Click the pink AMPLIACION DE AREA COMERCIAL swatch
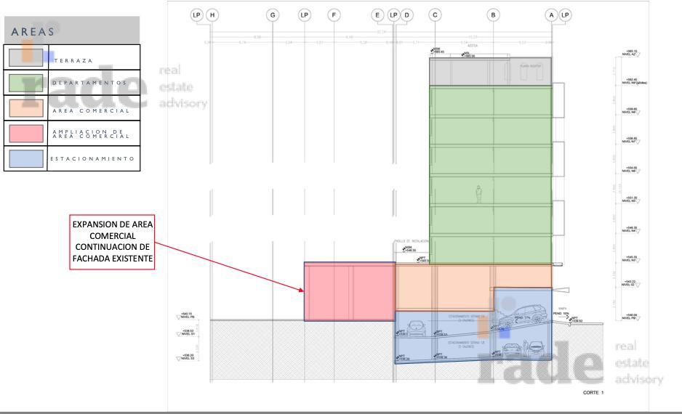The image size is (682, 414). [x=26, y=134]
